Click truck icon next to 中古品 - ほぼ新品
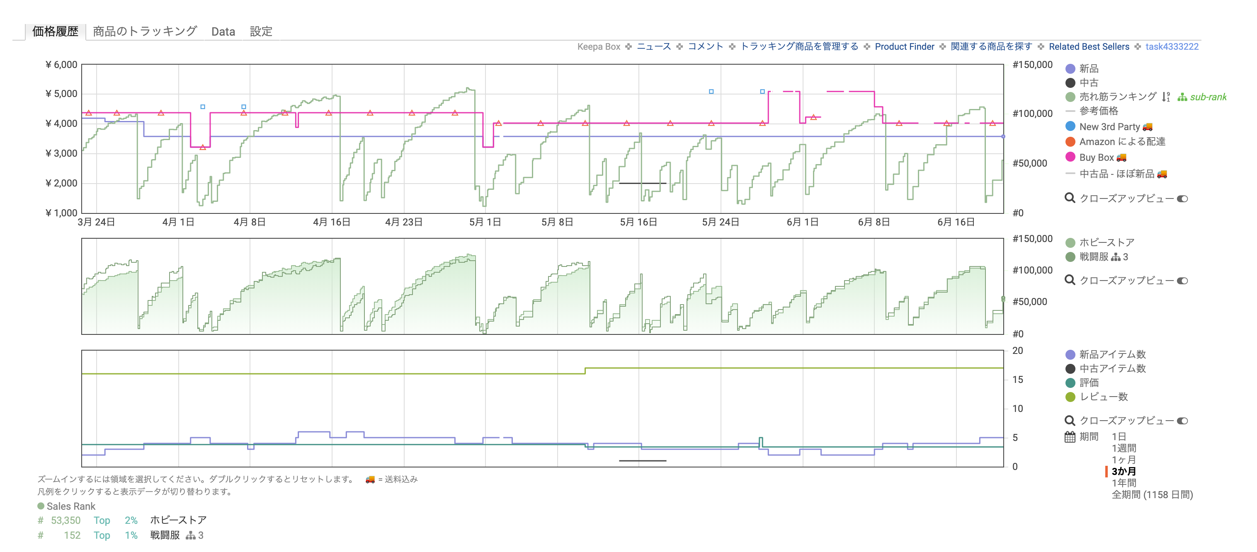The height and width of the screenshot is (552, 1257). [x=1162, y=174]
